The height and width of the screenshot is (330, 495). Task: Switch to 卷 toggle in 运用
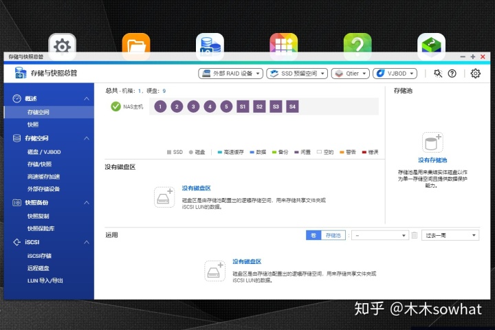[x=313, y=235]
